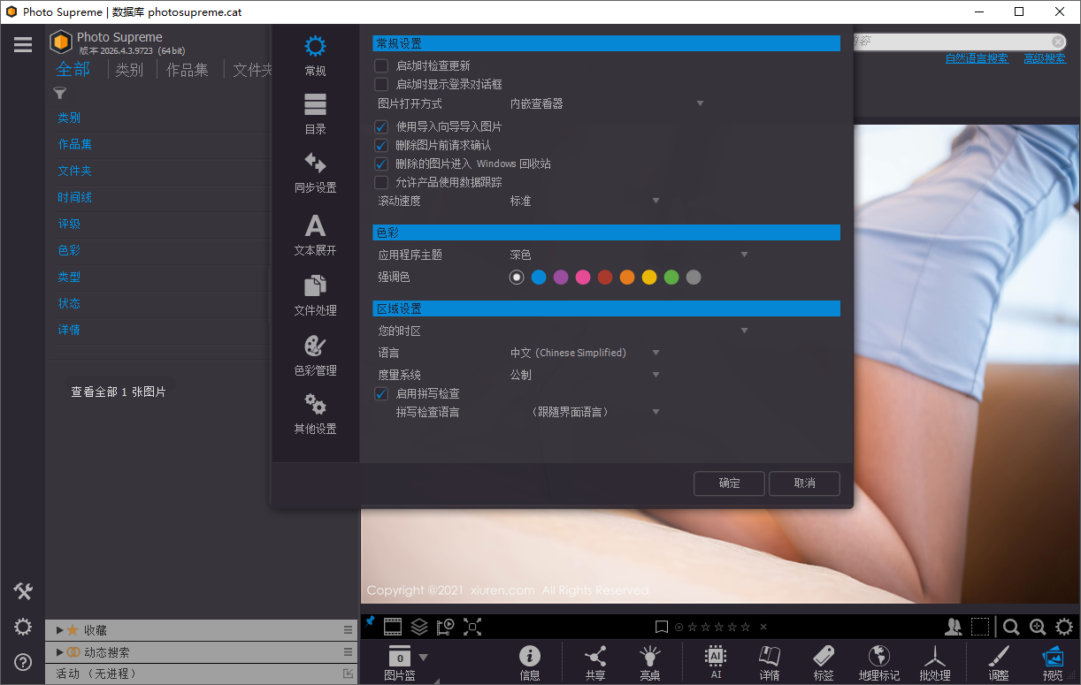
Task: Open the 地理标记 globe icon
Action: click(x=879, y=663)
